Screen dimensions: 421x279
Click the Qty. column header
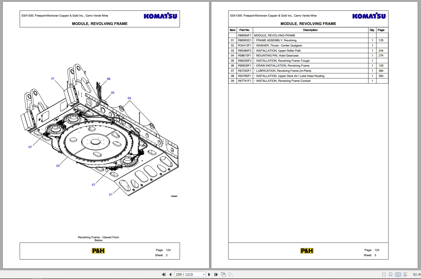click(372, 30)
